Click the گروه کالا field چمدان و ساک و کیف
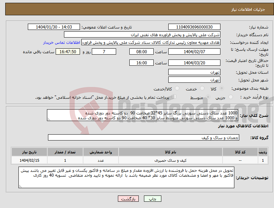Image resolution: width=274 pixels, height=208 pixels. click(x=144, y=137)
